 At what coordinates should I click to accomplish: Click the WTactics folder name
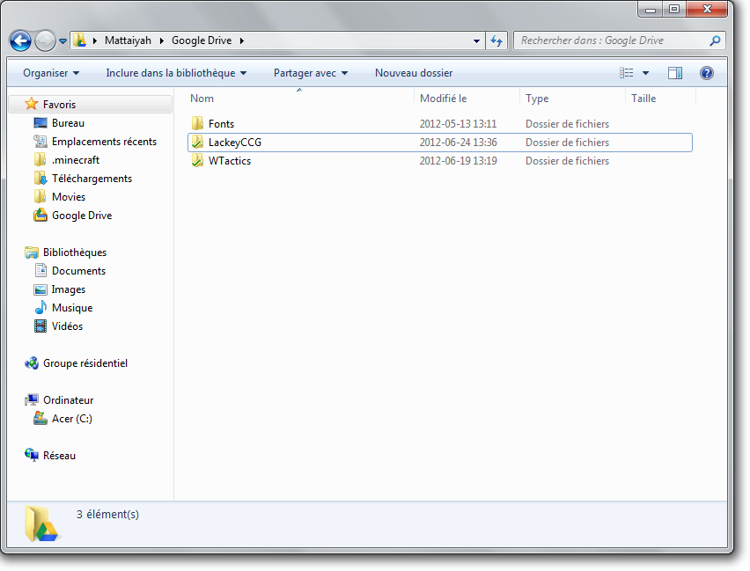(230, 161)
